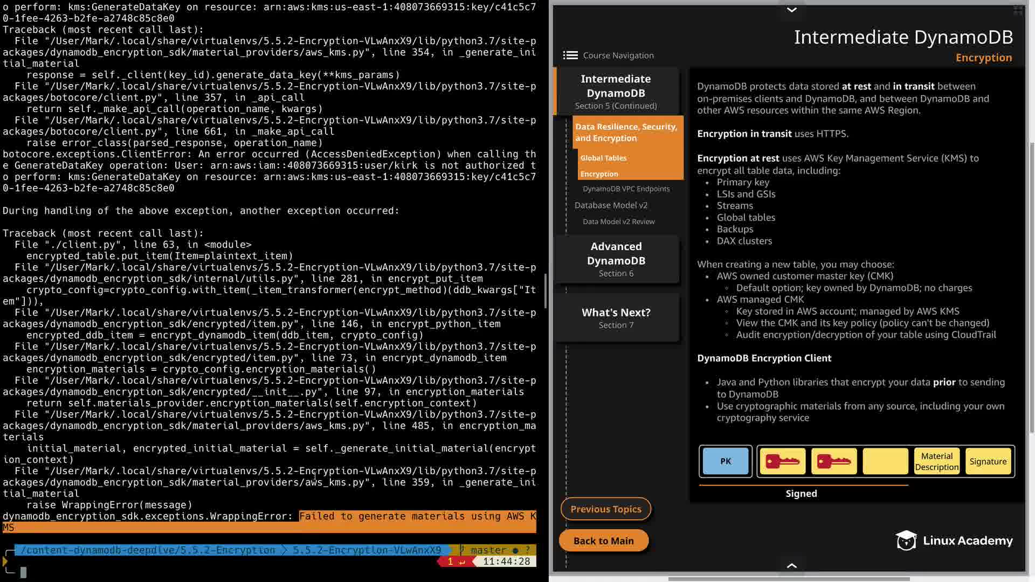Click the empty yellow attribute block

click(x=885, y=461)
